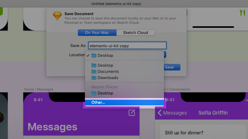Select the Sofia Griffin conversation title
This screenshot has height=139, width=248.
point(213,113)
